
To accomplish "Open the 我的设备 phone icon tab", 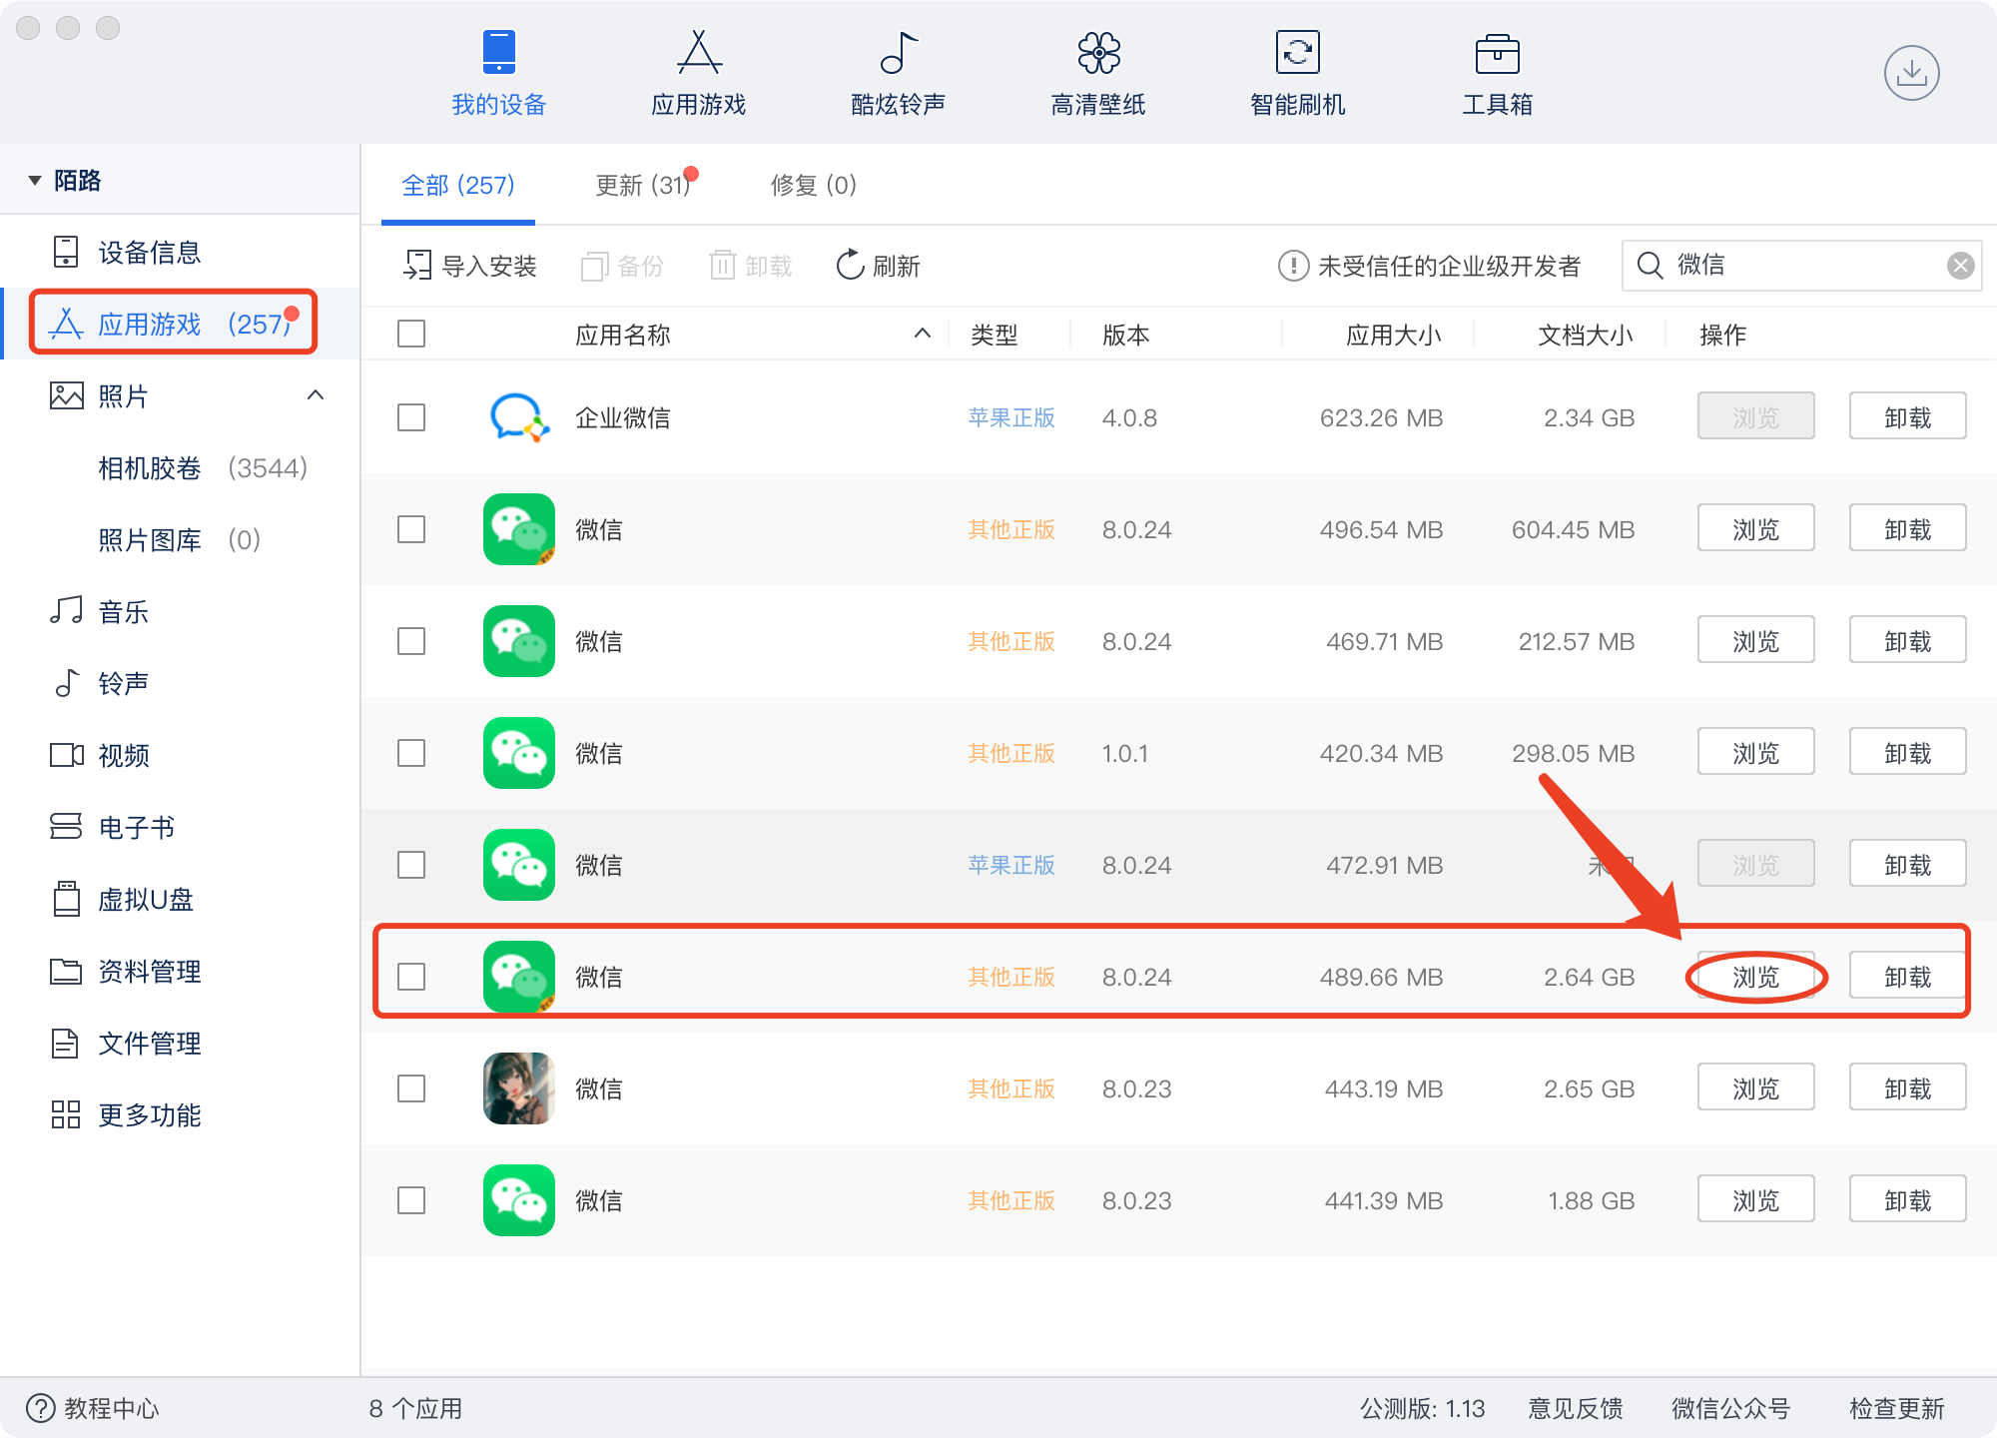I will click(x=498, y=74).
